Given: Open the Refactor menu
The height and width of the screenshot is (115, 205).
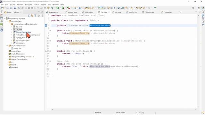Looking at the screenshot, I should click(x=20, y=4).
